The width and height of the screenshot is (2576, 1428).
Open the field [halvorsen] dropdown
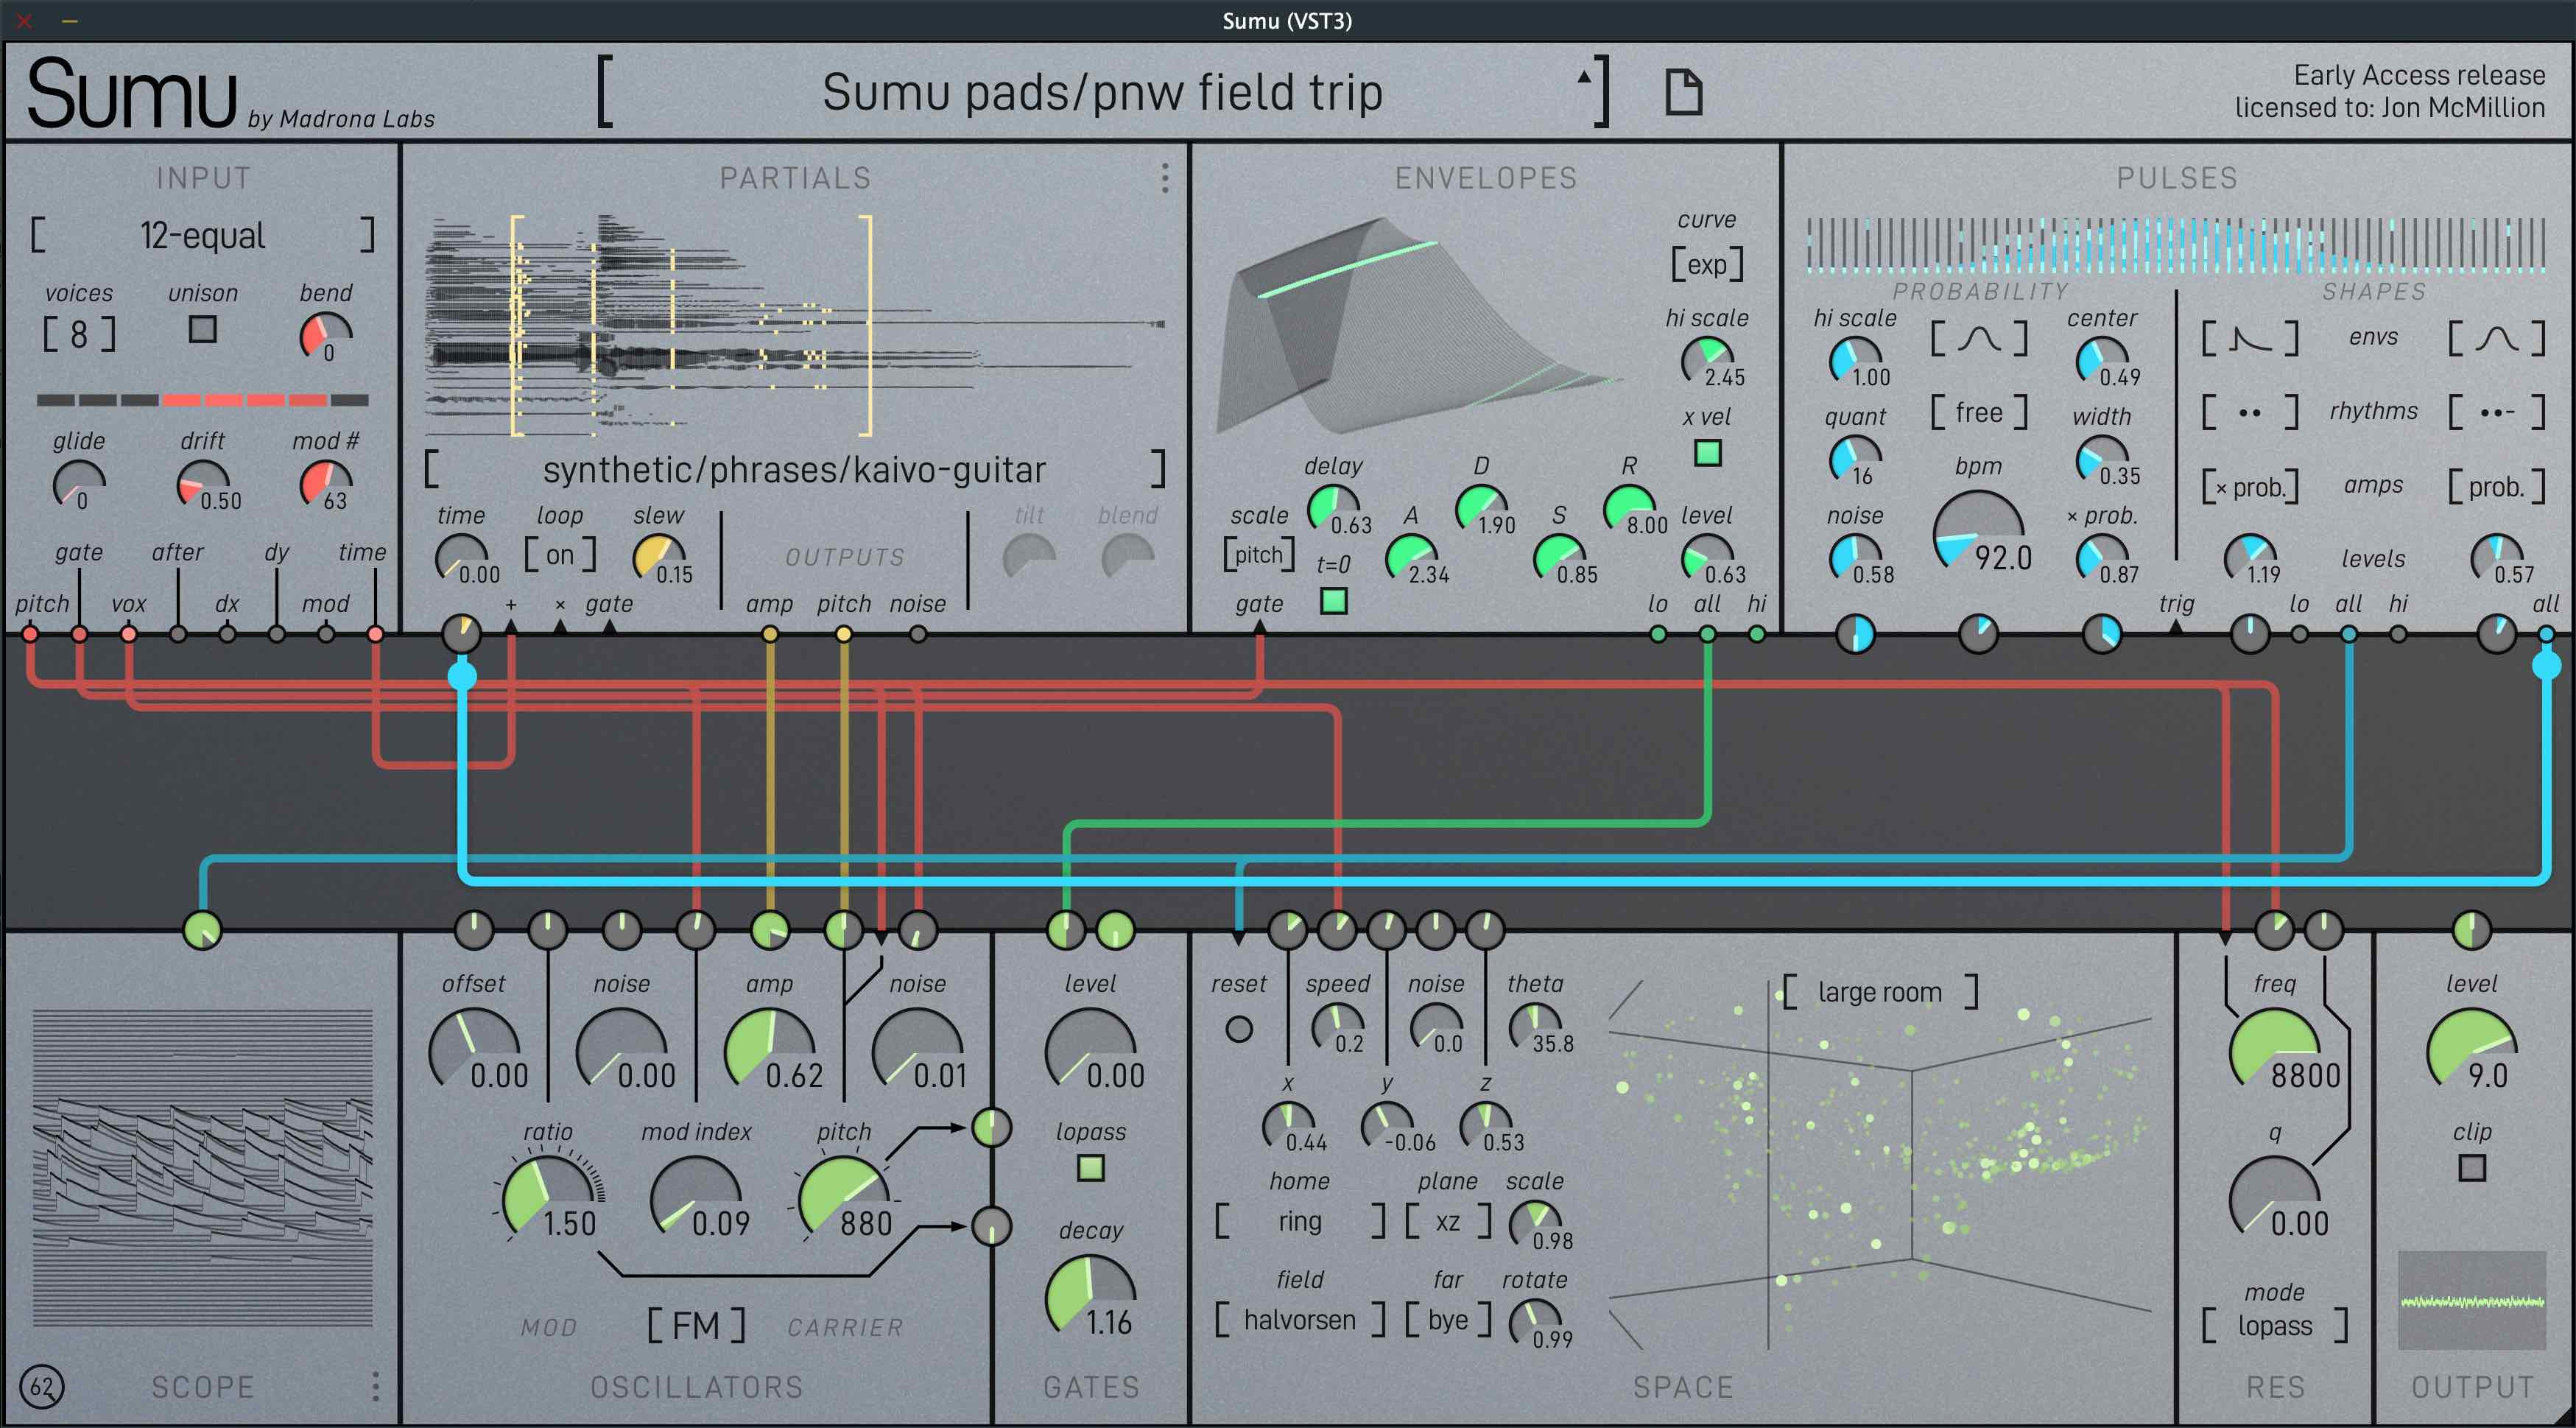[1299, 1320]
